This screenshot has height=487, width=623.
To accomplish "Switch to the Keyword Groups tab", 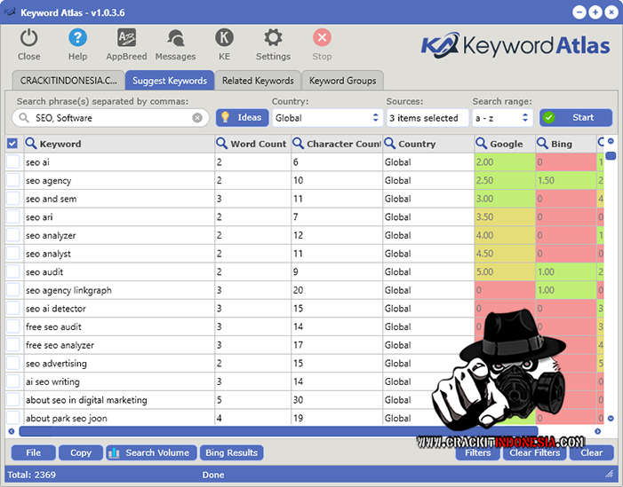I will (342, 81).
